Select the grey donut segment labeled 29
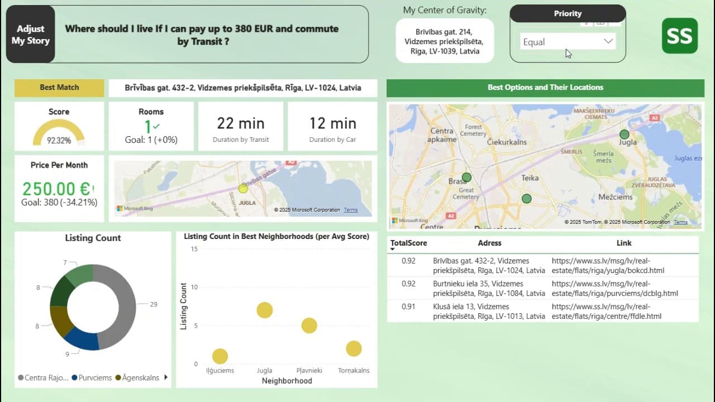 (x=127, y=306)
